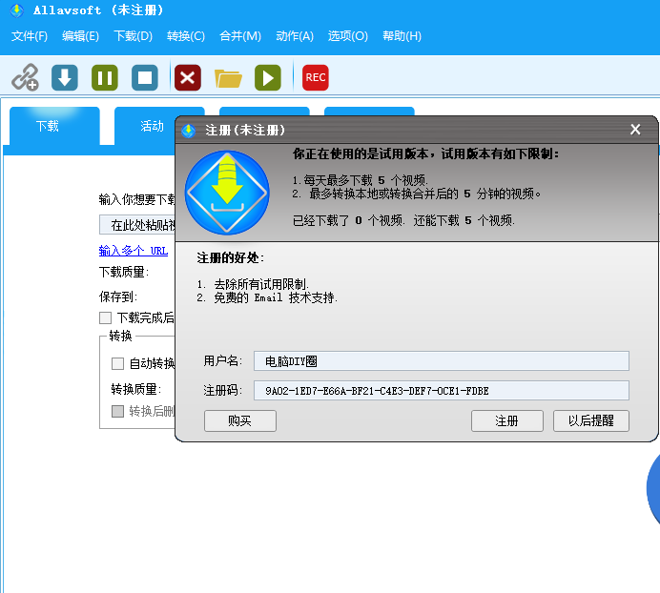Toggle the 下载完成后 checkbox
Screen dimensions: 660x593
click(105, 317)
